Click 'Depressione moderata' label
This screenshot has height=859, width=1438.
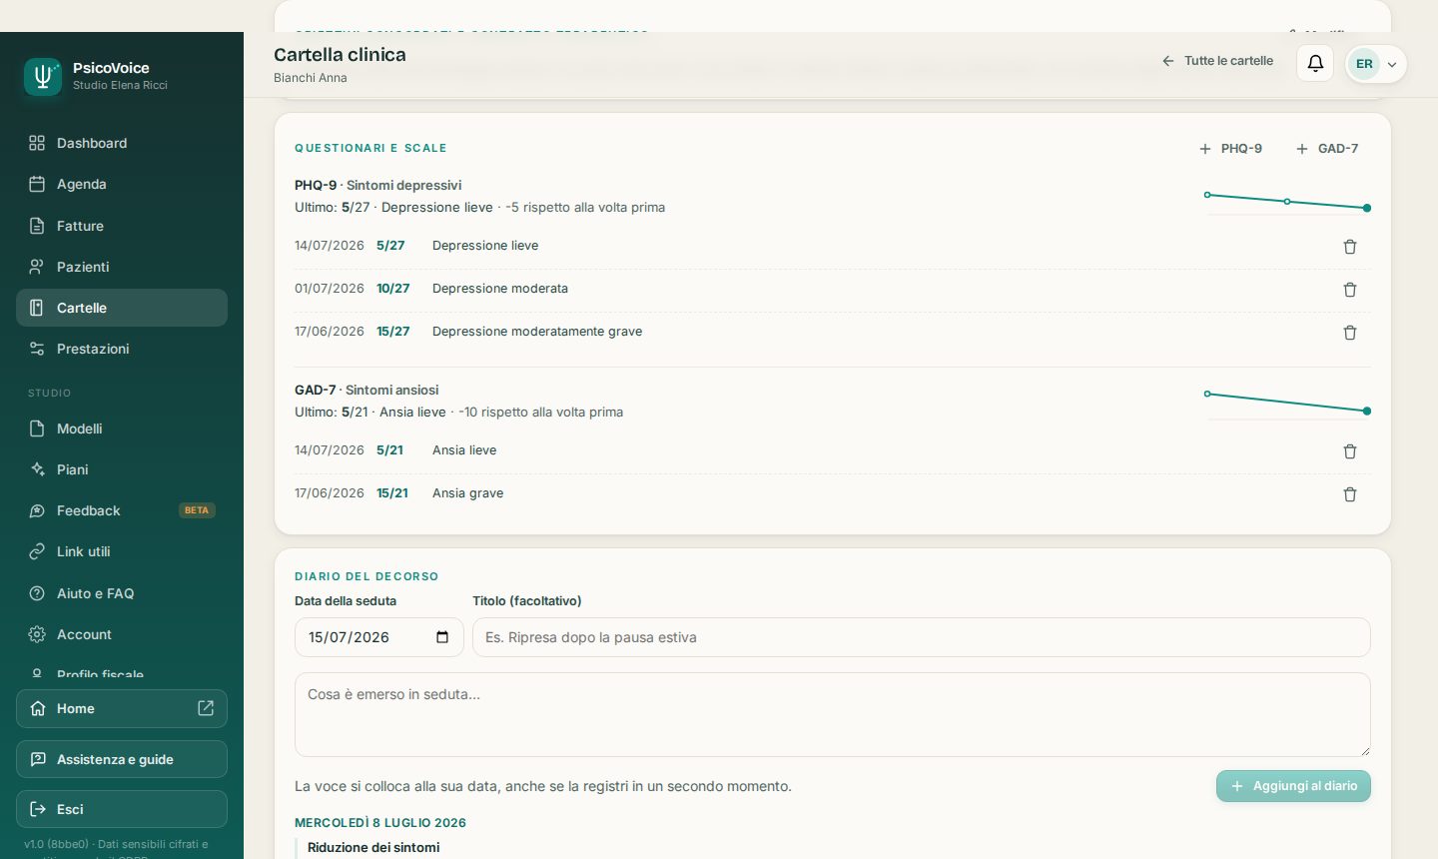tap(500, 289)
